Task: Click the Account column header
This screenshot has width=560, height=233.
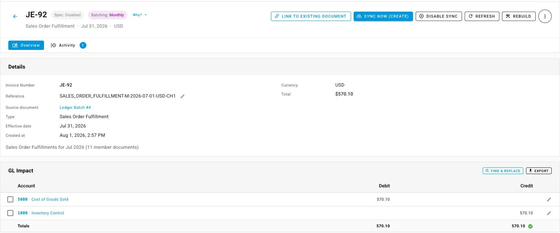Action: [x=26, y=186]
